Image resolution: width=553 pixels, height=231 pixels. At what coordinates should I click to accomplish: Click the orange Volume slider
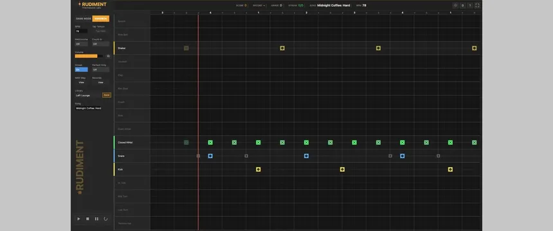pos(89,56)
